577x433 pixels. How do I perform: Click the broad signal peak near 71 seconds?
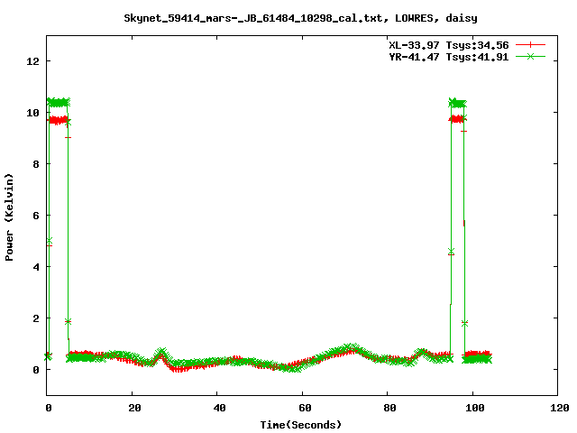pos(352,349)
